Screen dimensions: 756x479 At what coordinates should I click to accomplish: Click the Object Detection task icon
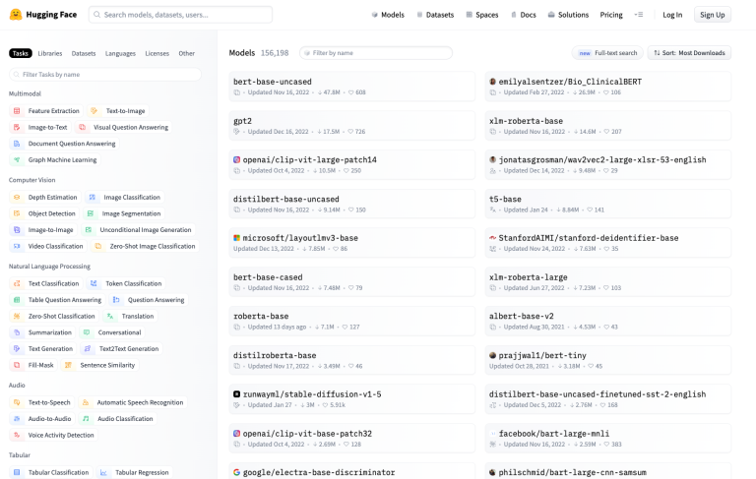(x=17, y=213)
